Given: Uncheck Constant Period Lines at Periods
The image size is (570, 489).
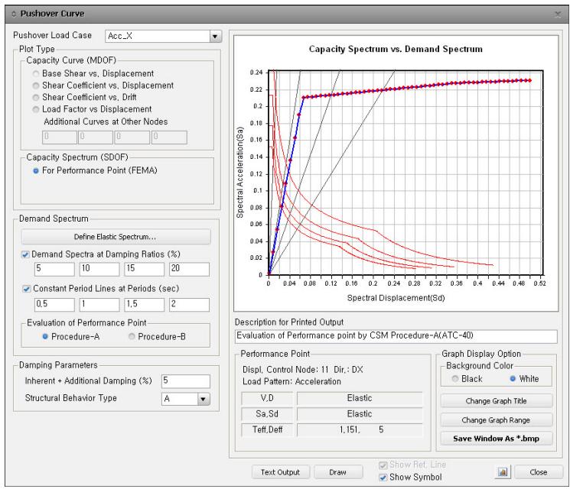Looking at the screenshot, I should 26,289.
